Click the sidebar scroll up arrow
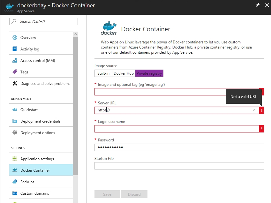The width and height of the screenshot is (271, 203). [x=75, y=34]
